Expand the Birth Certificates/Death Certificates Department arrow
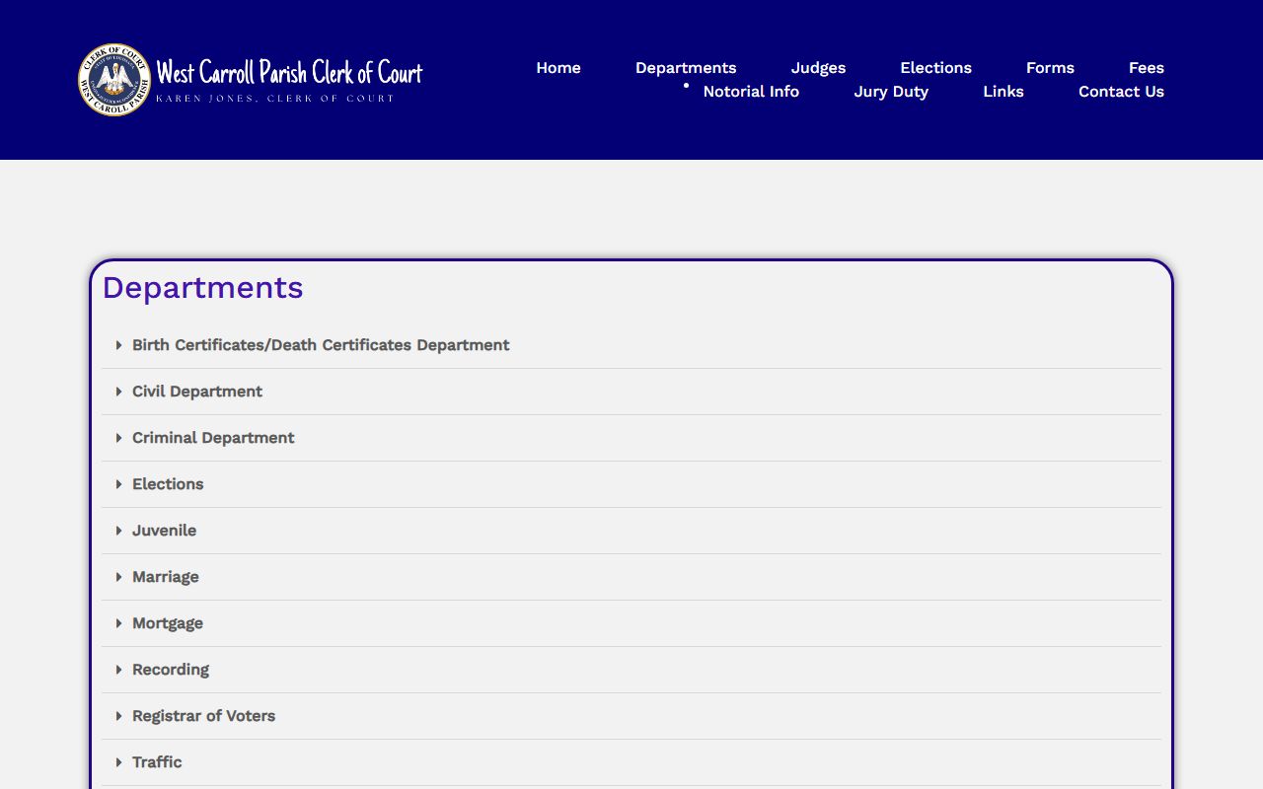Image resolution: width=1263 pixels, height=789 pixels. click(x=118, y=345)
